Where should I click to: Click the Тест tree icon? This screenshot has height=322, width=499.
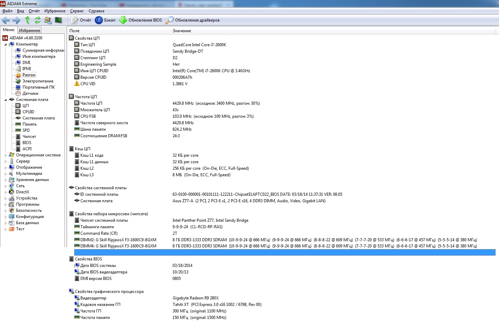(12, 229)
